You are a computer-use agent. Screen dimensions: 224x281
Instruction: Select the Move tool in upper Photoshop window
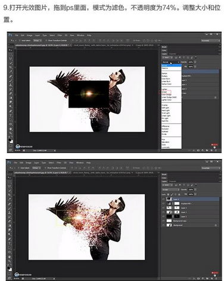tap(10, 50)
